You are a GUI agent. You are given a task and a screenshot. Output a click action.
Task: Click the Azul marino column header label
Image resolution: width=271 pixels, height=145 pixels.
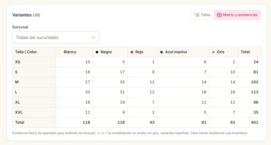(176, 52)
